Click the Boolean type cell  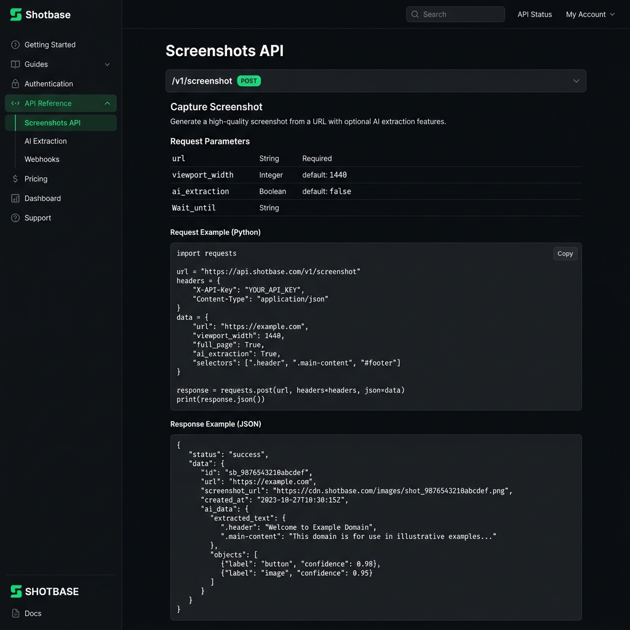(273, 191)
